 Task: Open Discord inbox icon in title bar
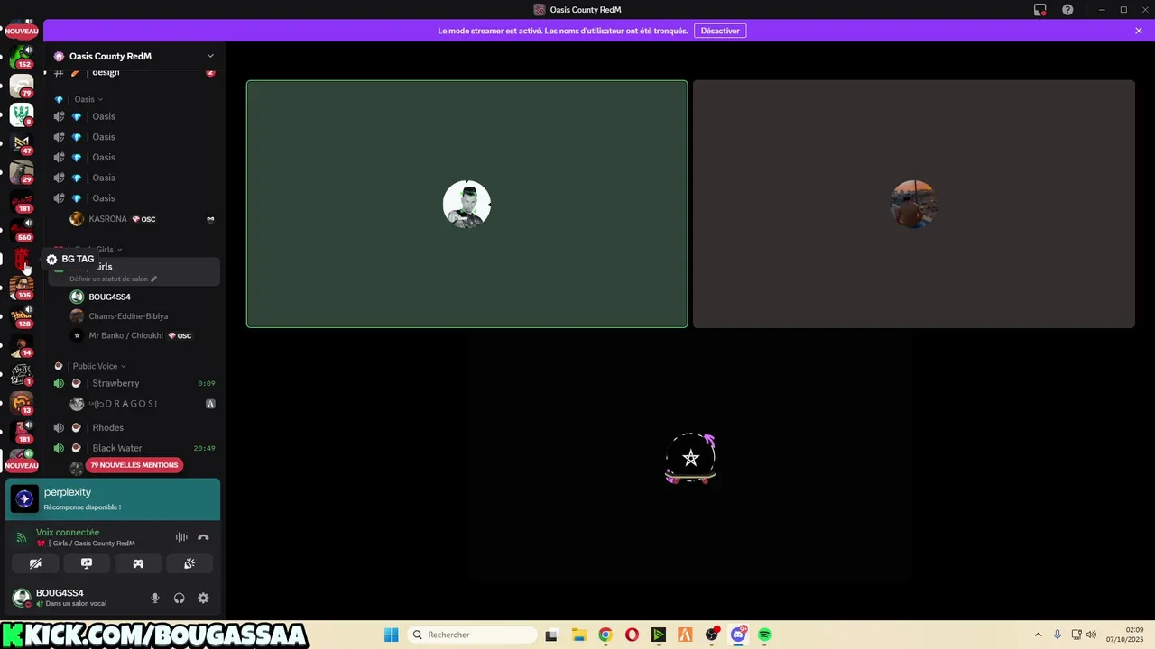tap(1040, 10)
